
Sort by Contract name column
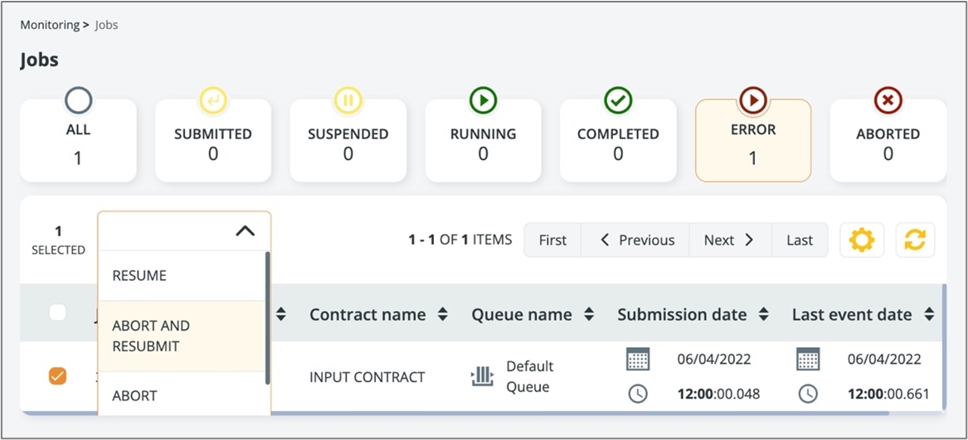(443, 315)
